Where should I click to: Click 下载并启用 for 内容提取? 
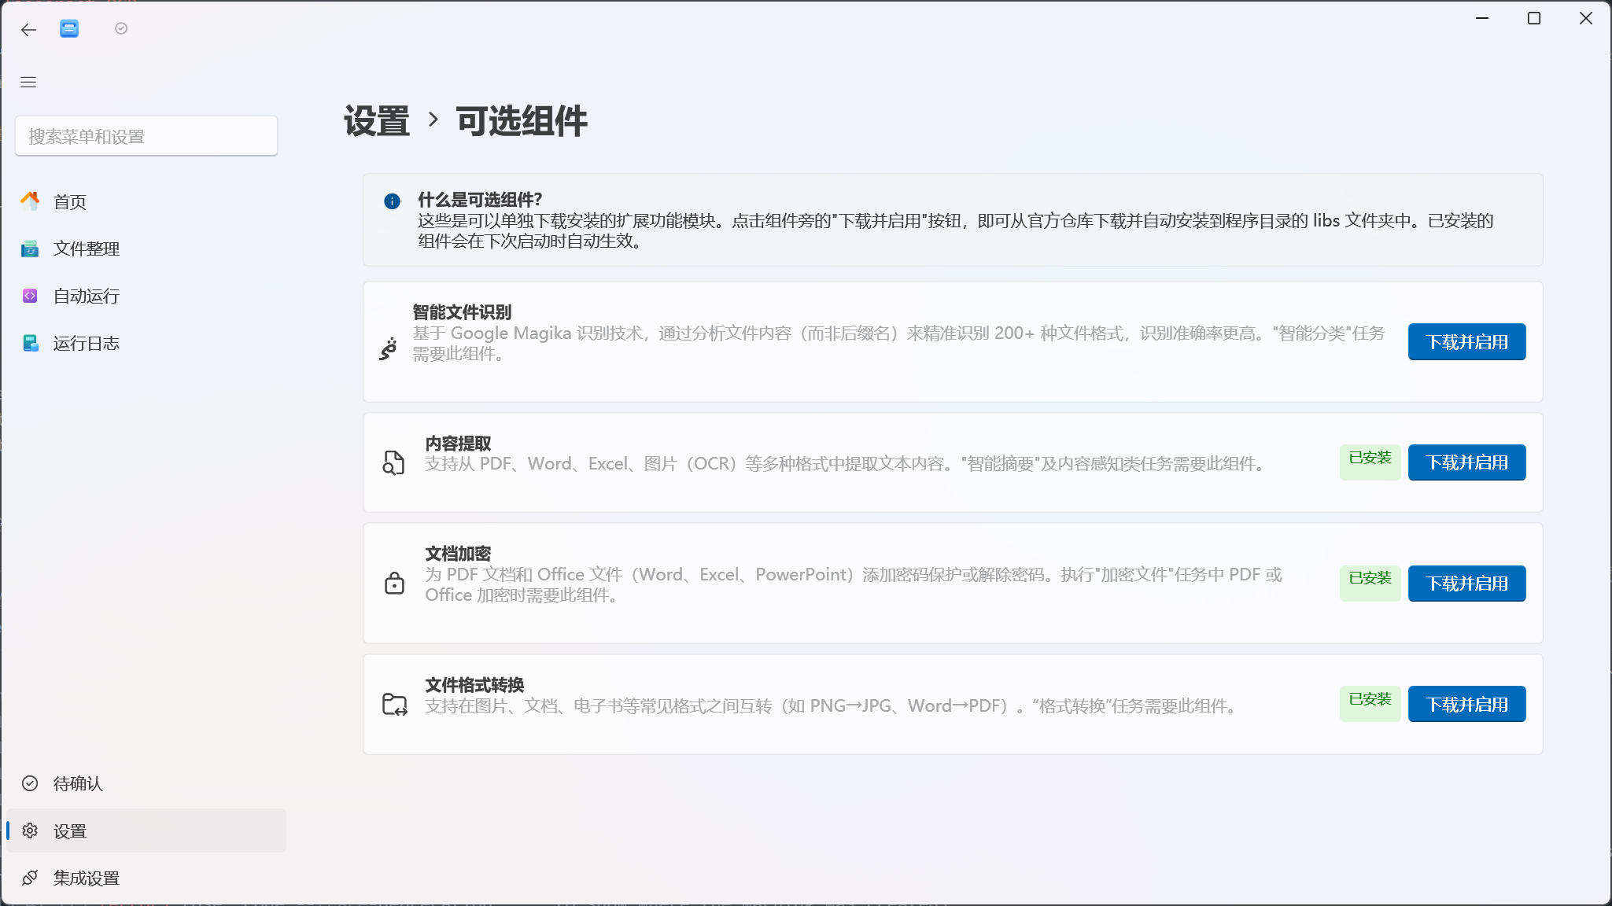point(1466,462)
